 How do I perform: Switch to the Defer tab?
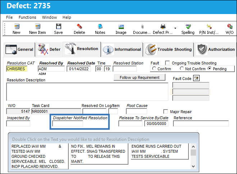pyautogui.click(x=49, y=49)
